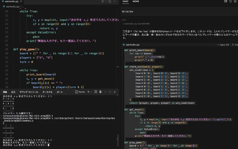
Task: Click the 'tic tac toe' chat message box
Action: pyautogui.click(x=179, y=12)
